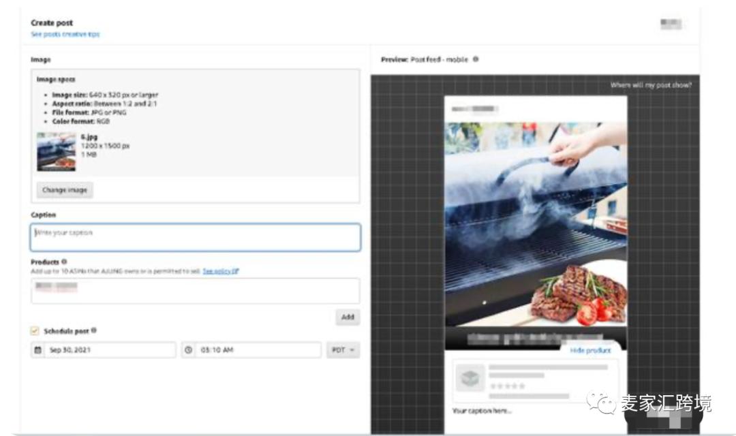Click the calendar icon beside the date
736x436 pixels.
38,350
